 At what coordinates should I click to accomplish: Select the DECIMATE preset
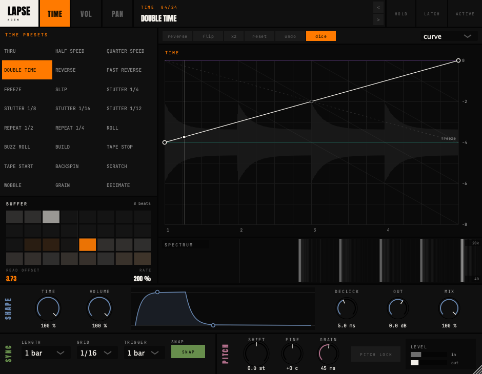[130, 185]
